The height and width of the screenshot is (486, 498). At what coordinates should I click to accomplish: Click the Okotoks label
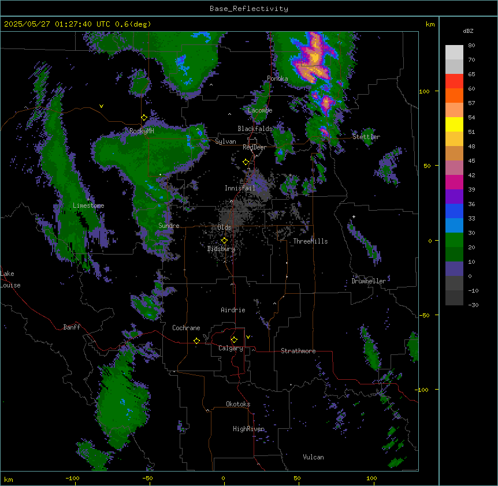coord(238,404)
